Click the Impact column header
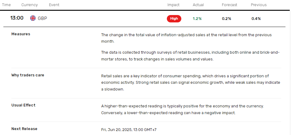291x135 pixels. pyautogui.click(x=173, y=5)
